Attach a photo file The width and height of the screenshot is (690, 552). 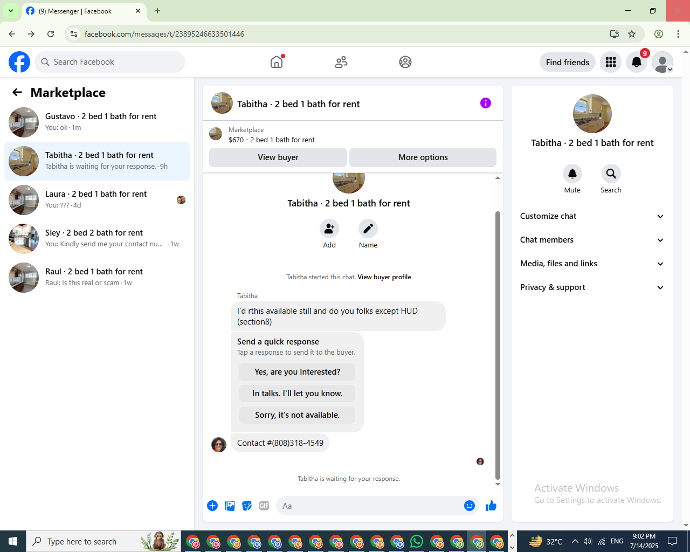click(x=230, y=506)
